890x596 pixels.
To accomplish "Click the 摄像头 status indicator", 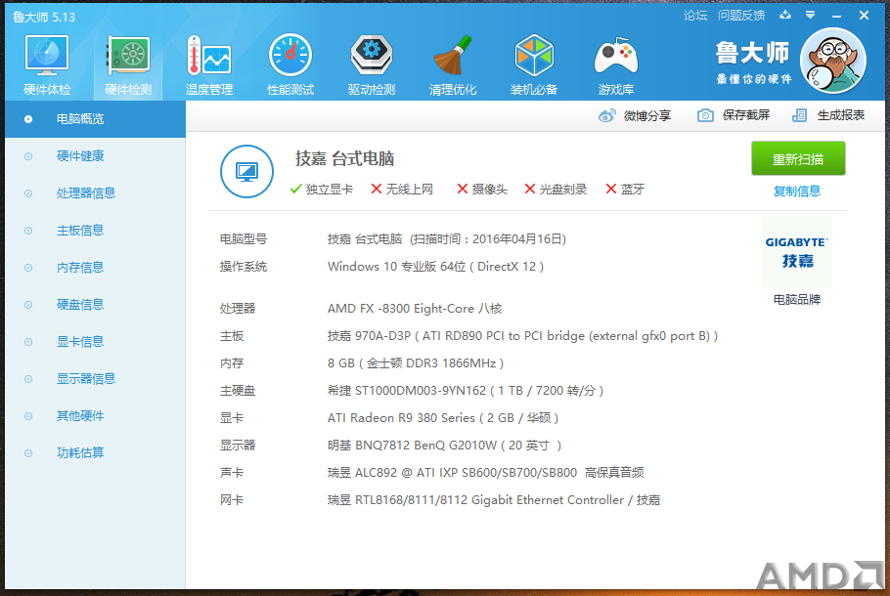I will click(x=482, y=190).
